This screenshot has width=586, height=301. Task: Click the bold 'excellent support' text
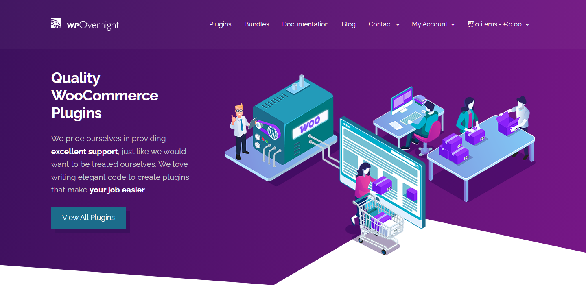85,152
